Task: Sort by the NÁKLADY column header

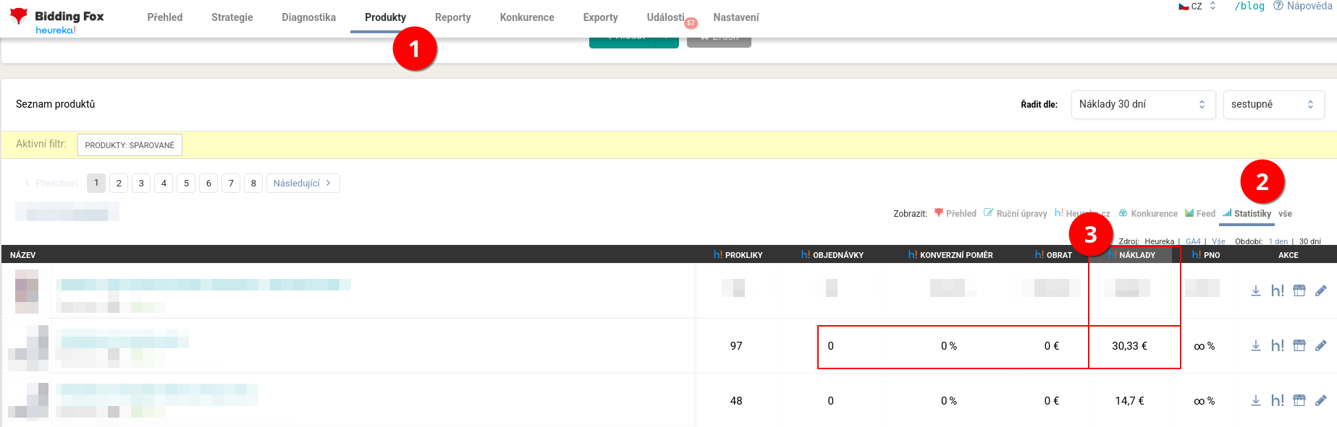Action: [1136, 255]
